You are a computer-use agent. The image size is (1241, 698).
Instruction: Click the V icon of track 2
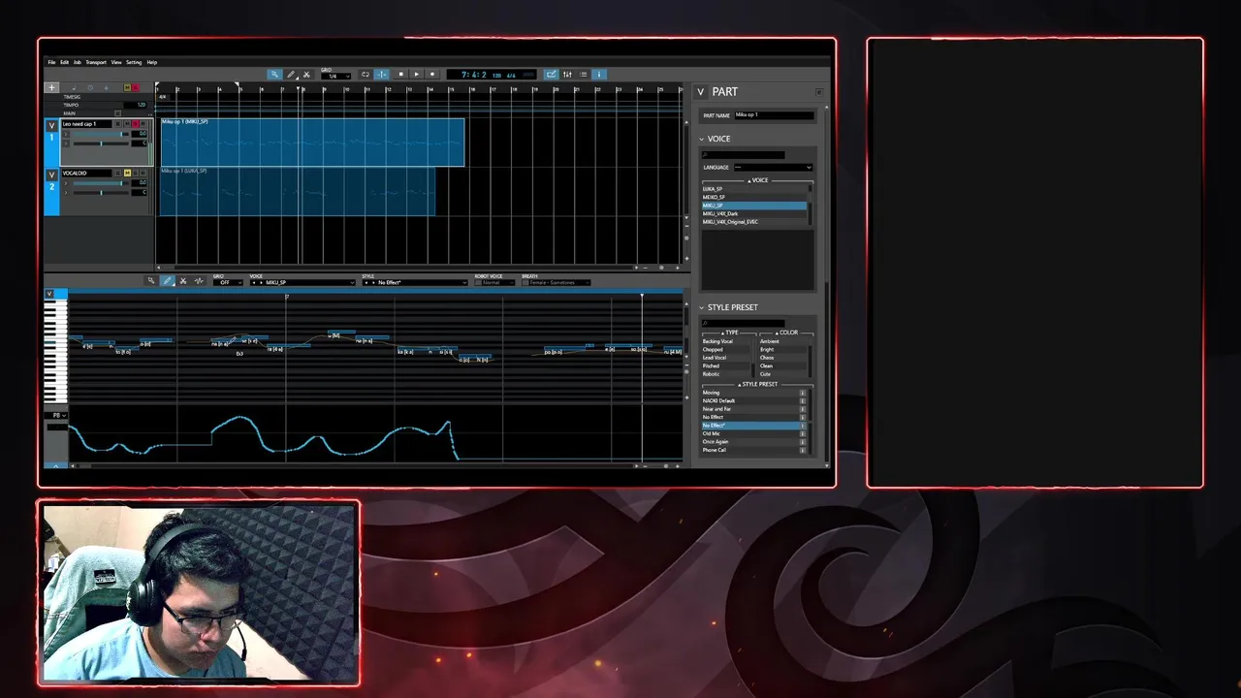pos(51,175)
